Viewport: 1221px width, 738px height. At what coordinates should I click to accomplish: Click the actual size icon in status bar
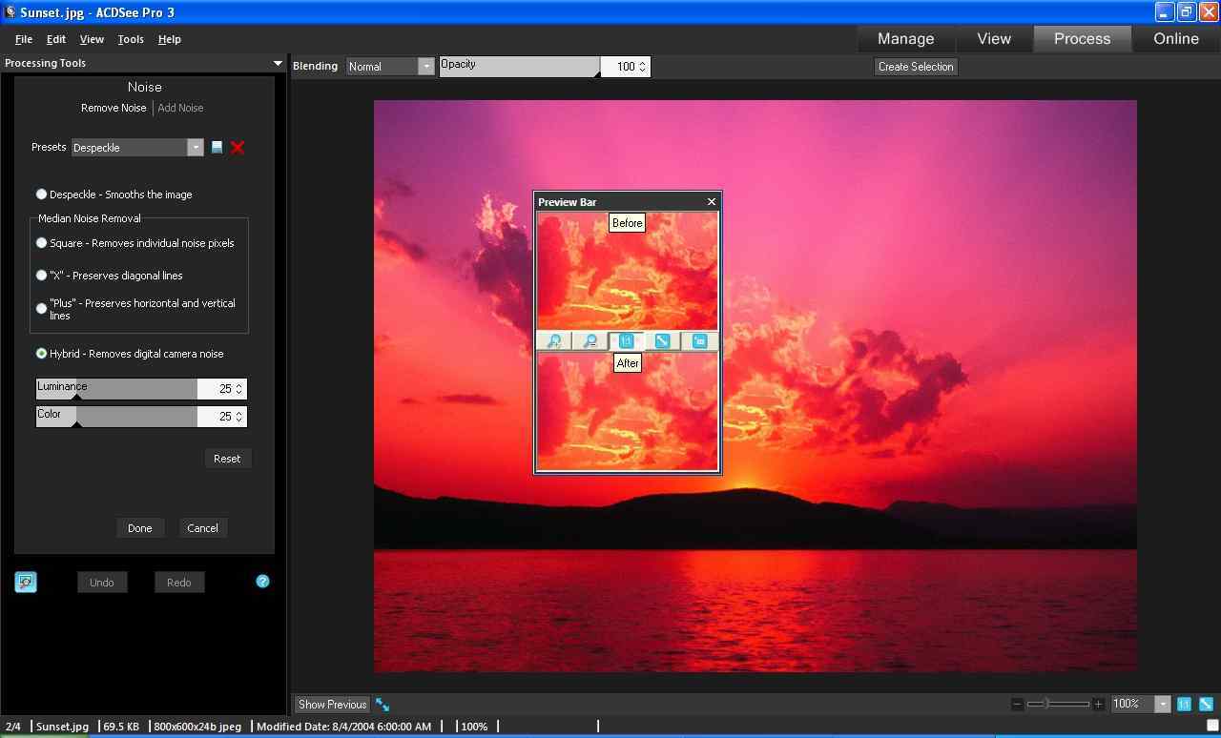pyautogui.click(x=1183, y=704)
